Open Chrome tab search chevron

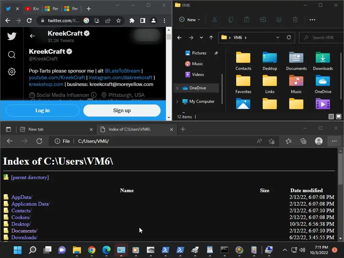point(118,5)
